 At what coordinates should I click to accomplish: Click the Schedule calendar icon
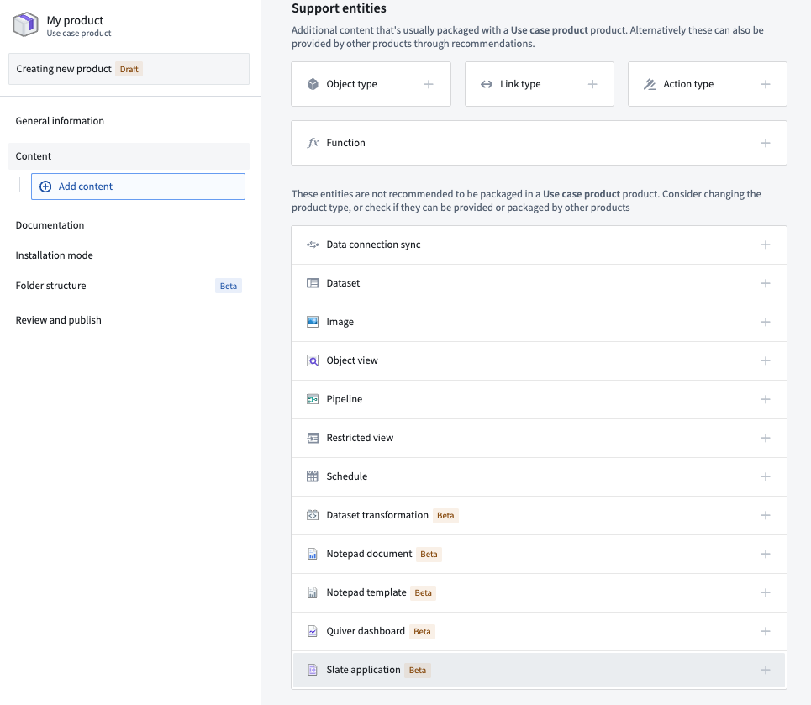(x=313, y=476)
